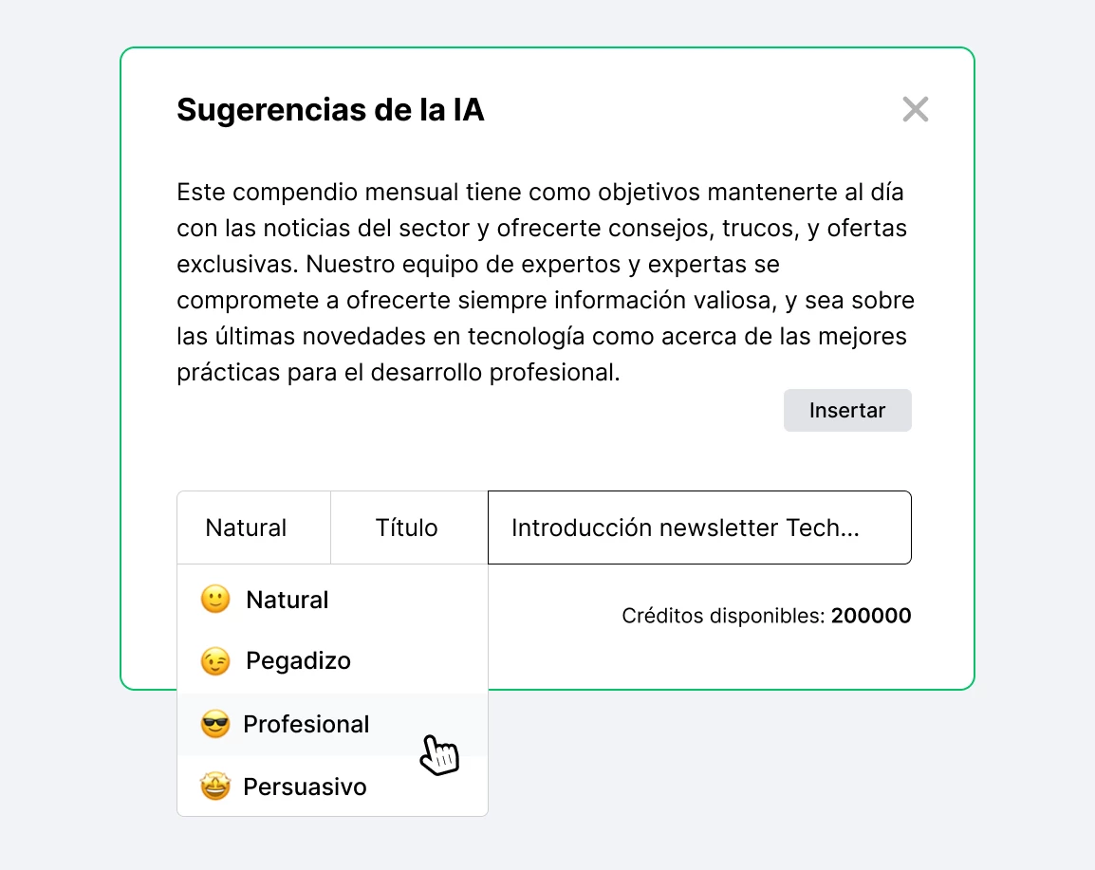Select the Natural tone option in list
The image size is (1095, 870).
tap(287, 600)
